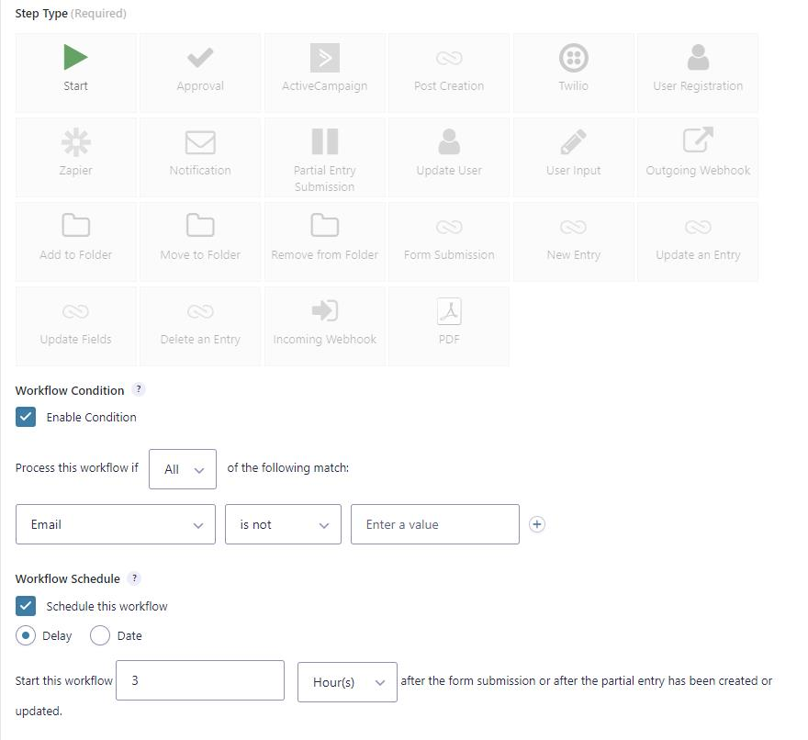Choose Remove from Folder step
This screenshot has width=808, height=740.
click(325, 241)
